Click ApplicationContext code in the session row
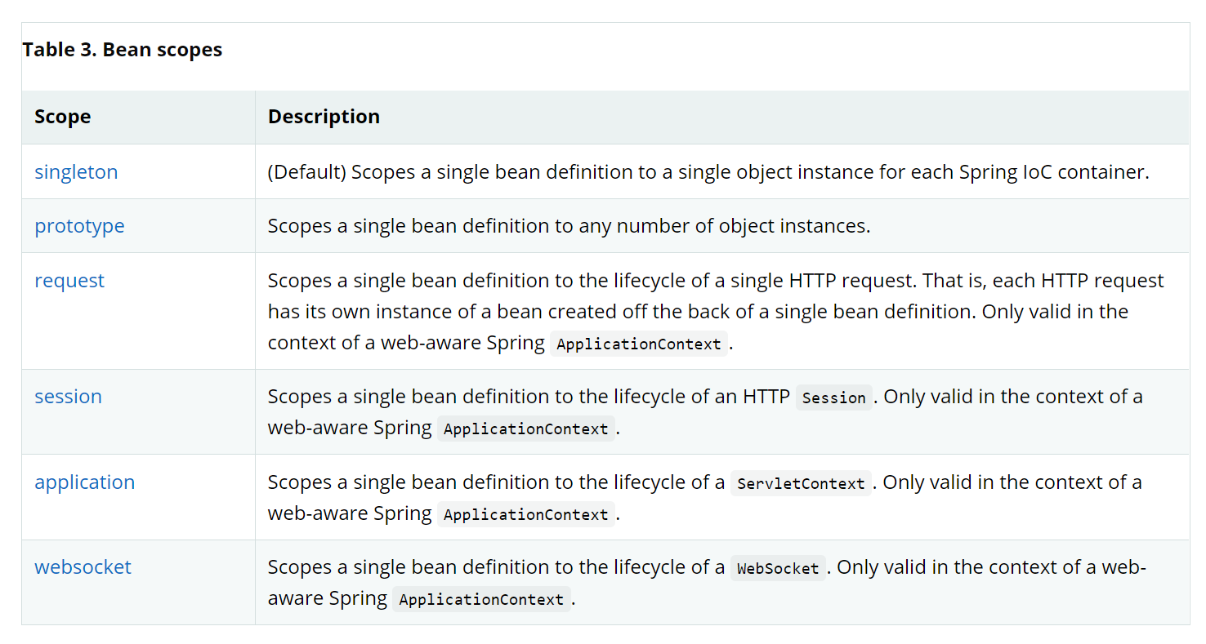 click(x=525, y=429)
